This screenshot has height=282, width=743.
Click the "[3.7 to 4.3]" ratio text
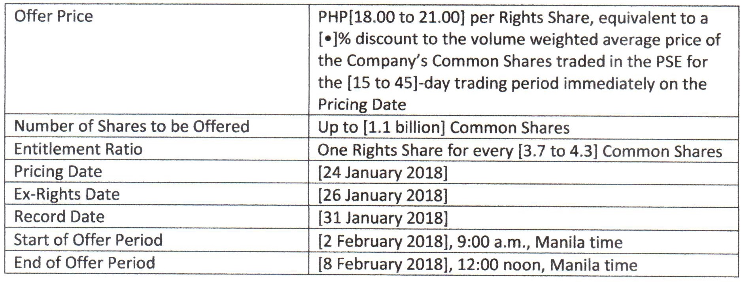pyautogui.click(x=558, y=151)
